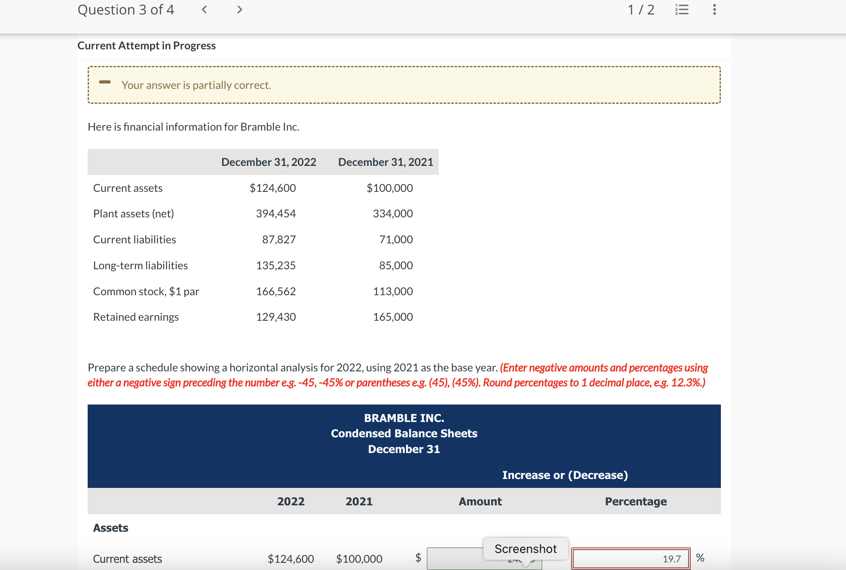Image resolution: width=846 pixels, height=570 pixels.
Task: Click the December 31, 2022 column header
Action: (269, 162)
